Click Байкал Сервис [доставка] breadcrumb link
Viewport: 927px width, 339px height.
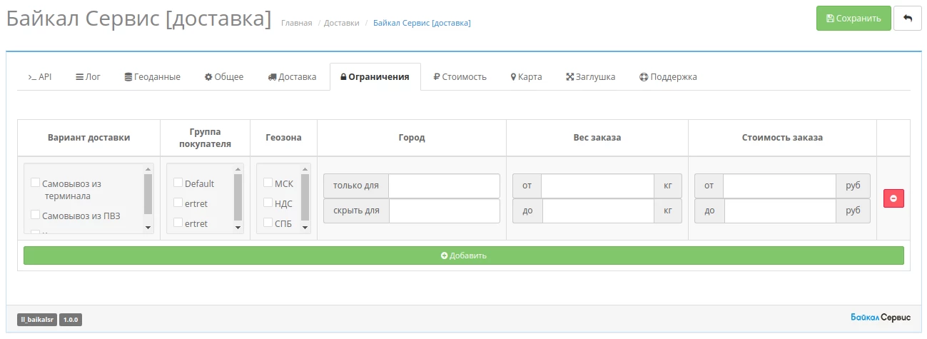tap(422, 23)
